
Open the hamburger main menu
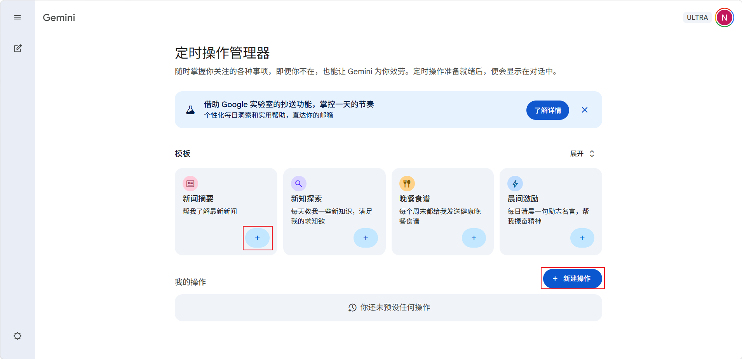point(17,17)
